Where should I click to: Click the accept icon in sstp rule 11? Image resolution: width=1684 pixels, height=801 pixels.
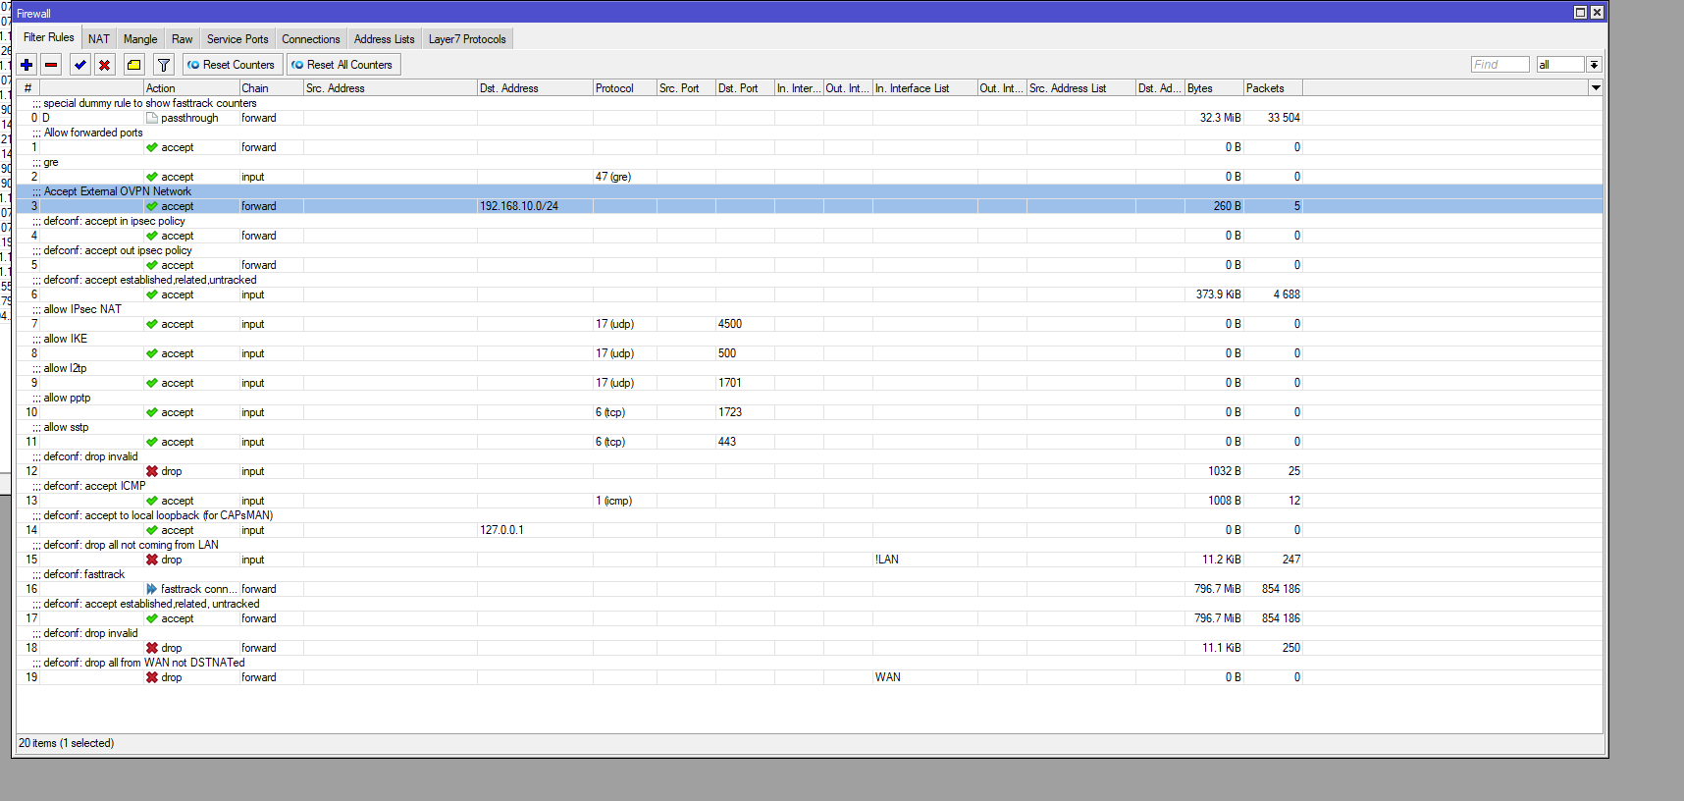pos(152,442)
